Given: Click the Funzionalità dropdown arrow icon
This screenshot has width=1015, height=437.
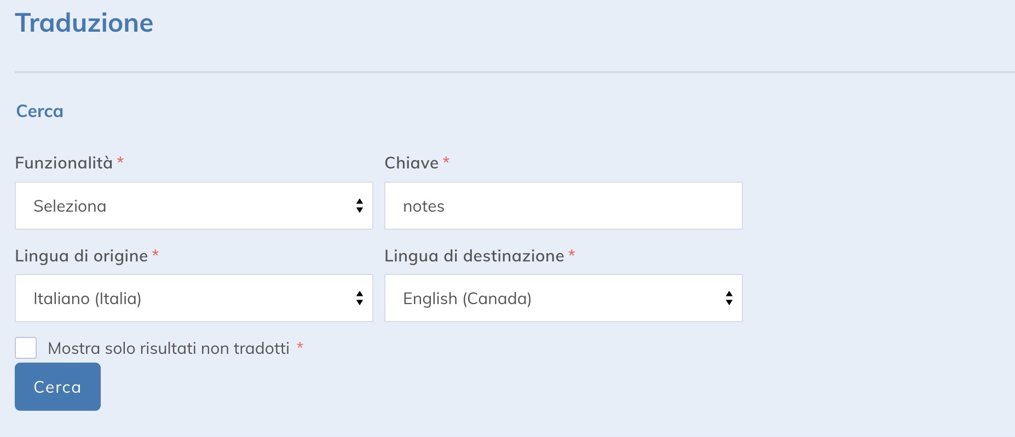Looking at the screenshot, I should (360, 206).
